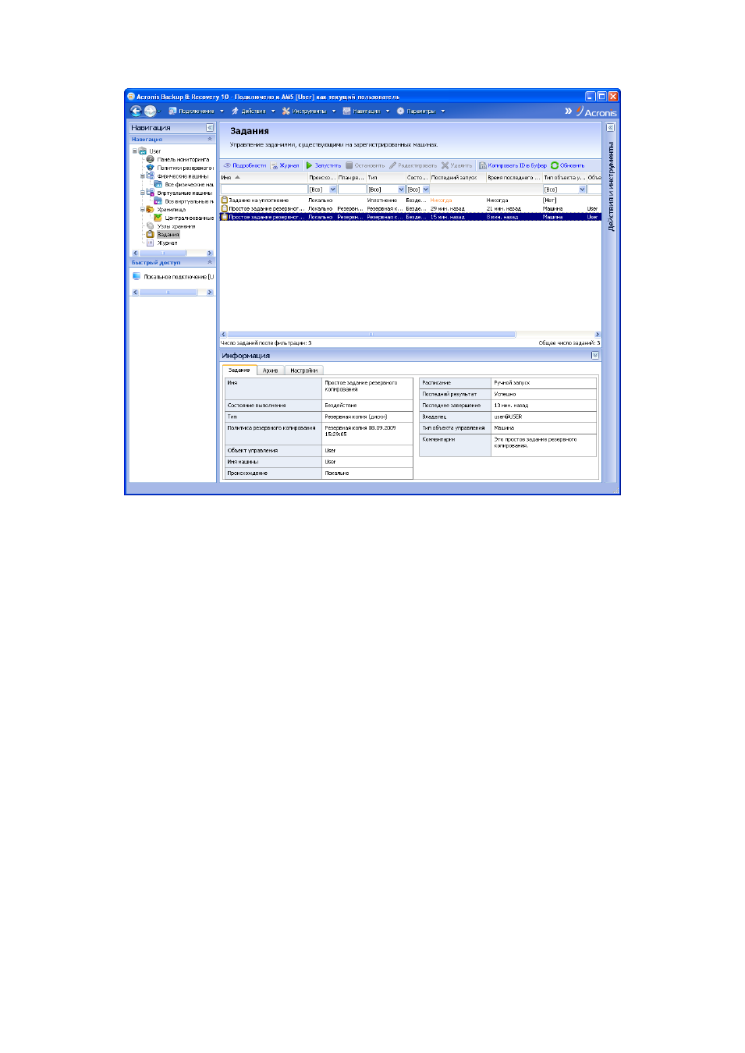Open the Навигация toolbar menu
745x1053 pixels.
366,111
